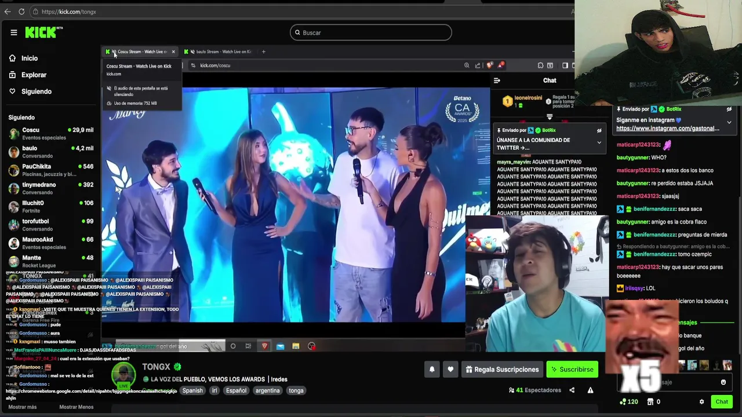Open channel points balance 120
The image size is (742, 417).
pyautogui.click(x=629, y=402)
